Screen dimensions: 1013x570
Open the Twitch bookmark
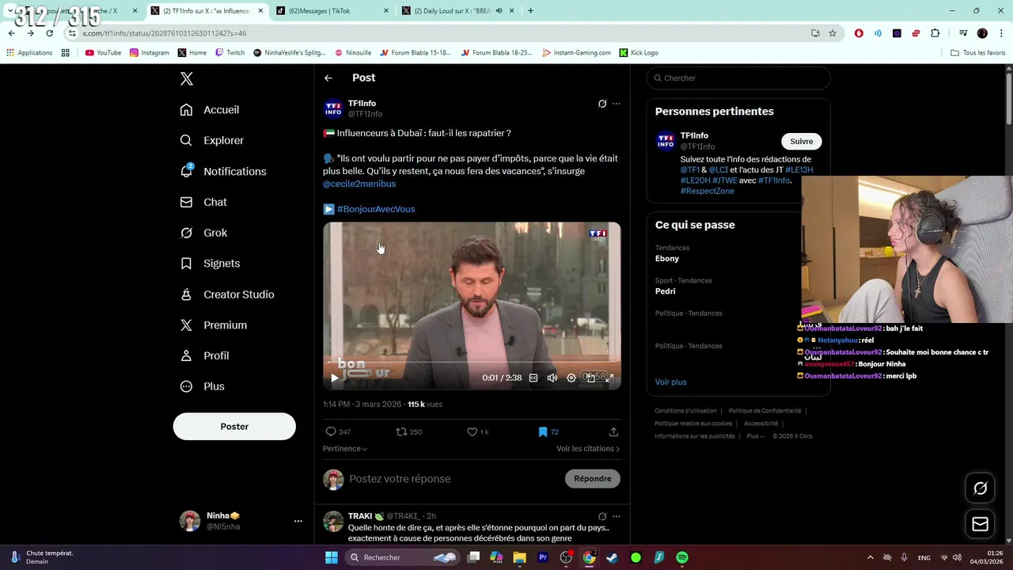coord(230,53)
